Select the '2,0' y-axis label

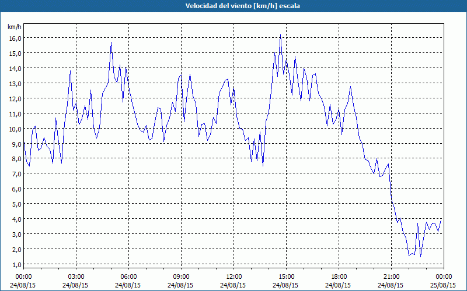(x=16, y=250)
